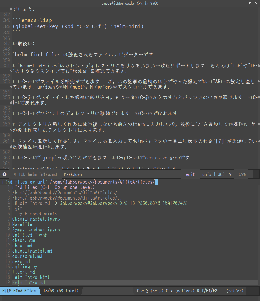Open the Markdown major-mode menu
Viewport: 260px width, 301px height.
click(x=73, y=174)
